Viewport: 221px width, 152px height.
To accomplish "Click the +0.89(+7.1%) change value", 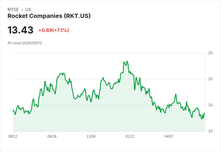I will tap(54, 30).
